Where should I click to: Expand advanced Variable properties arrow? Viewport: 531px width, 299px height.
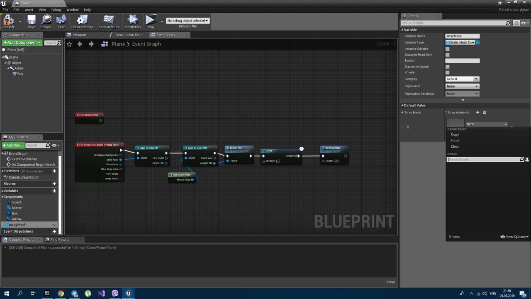click(463, 100)
